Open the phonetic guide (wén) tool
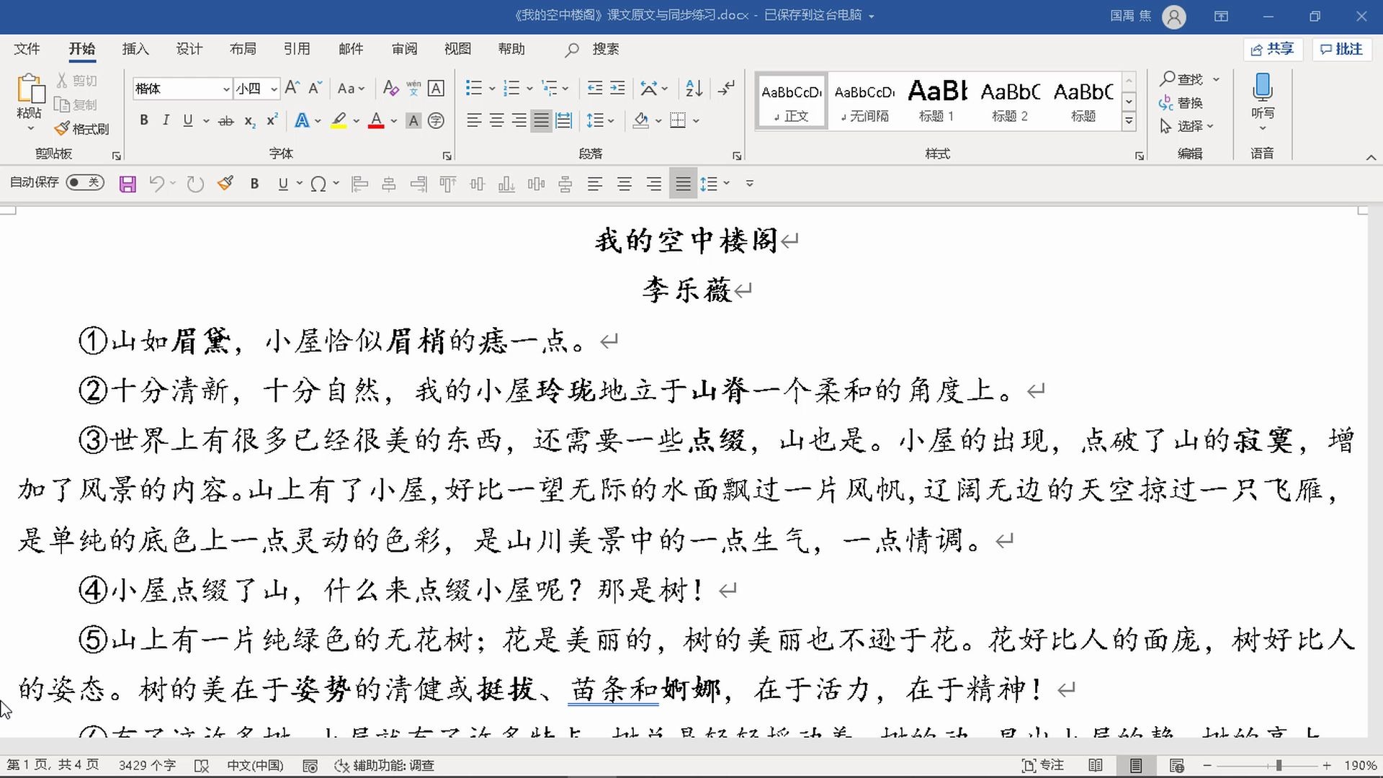This screenshot has height=778, width=1383. pyautogui.click(x=413, y=88)
